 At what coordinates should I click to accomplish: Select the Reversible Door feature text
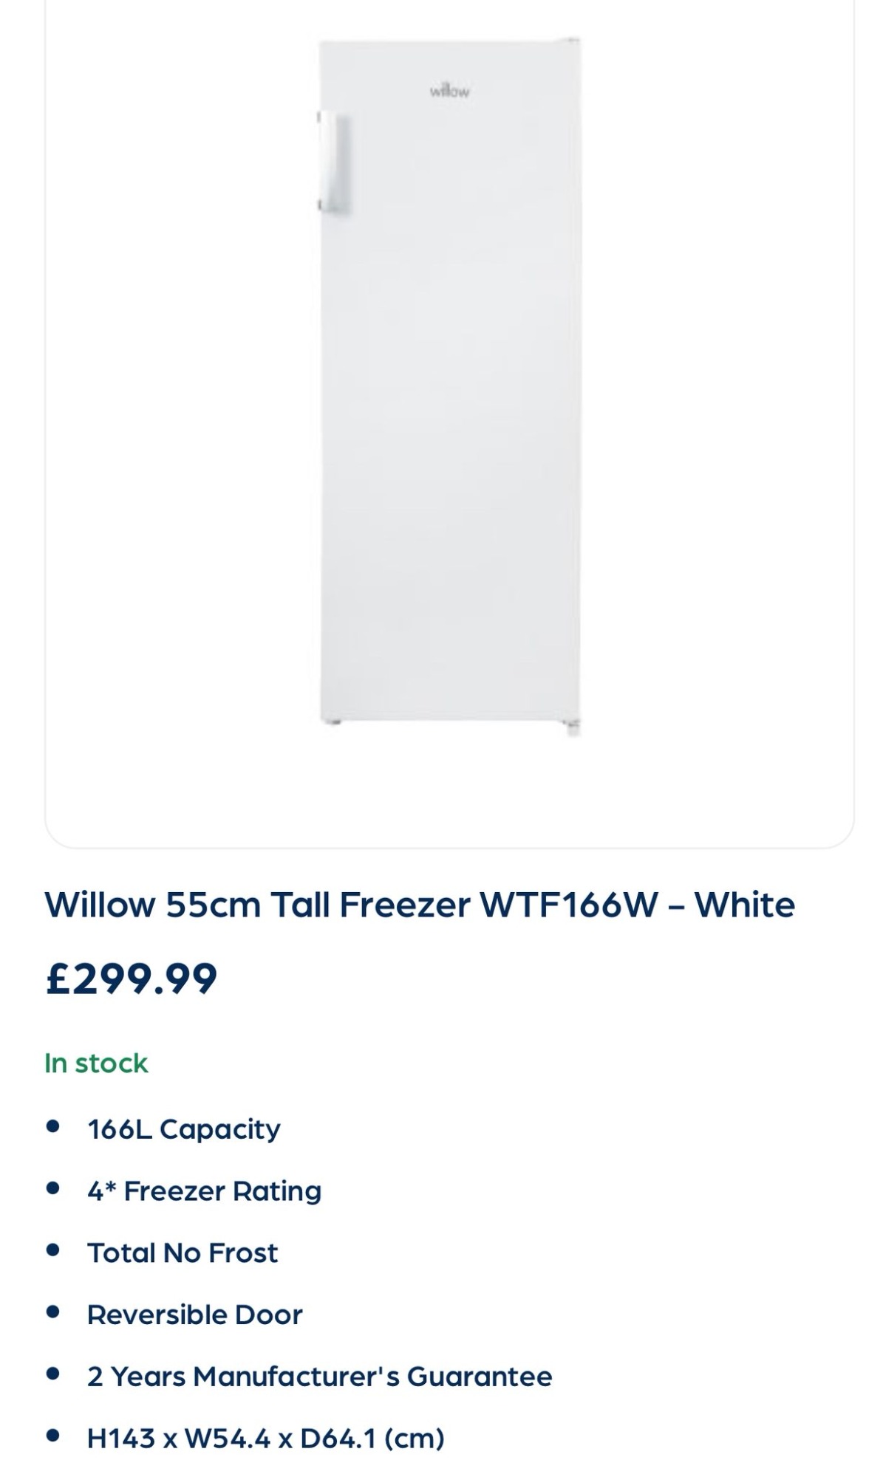(194, 1315)
